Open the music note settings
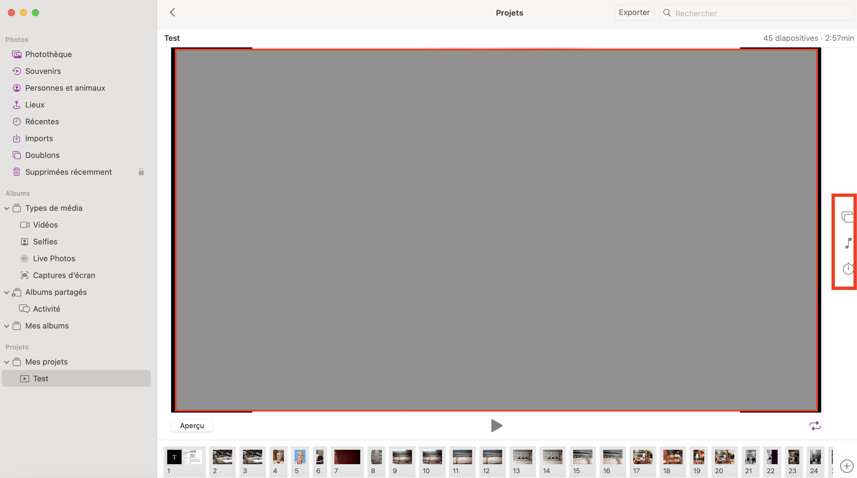The image size is (857, 478). click(x=848, y=243)
